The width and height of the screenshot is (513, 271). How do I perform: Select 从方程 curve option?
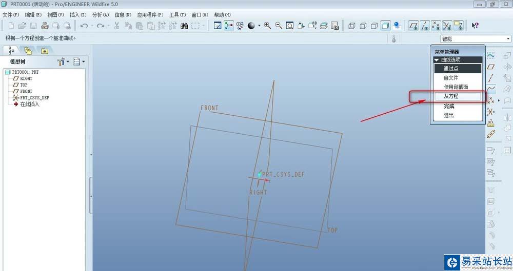click(x=458, y=96)
